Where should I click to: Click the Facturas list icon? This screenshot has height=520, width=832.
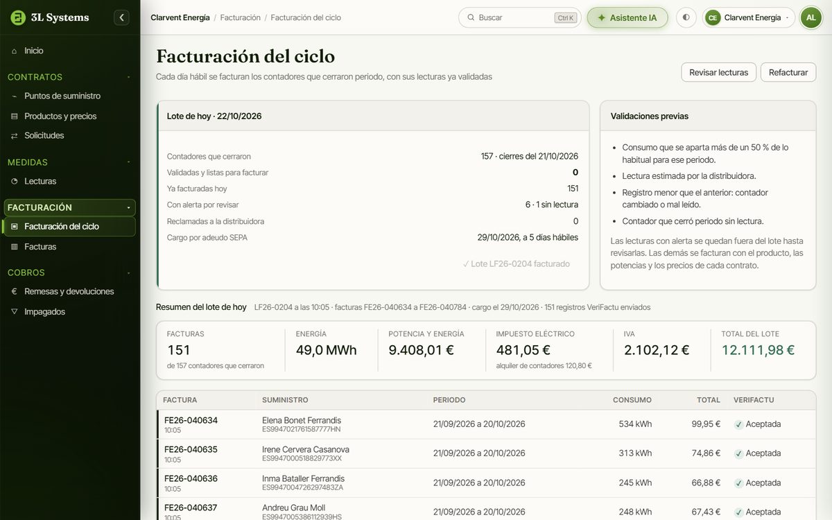click(15, 247)
